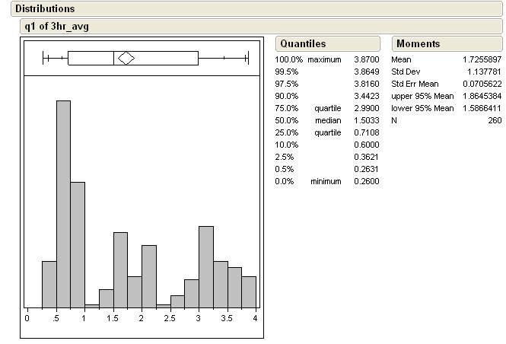Viewport: 506px width, 344px height.
Task: Select the histogram bar between 0.75 and 1
Action: 78,244
